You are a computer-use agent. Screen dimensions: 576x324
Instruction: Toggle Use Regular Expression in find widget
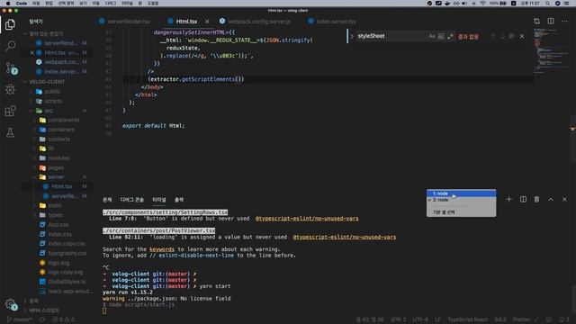pyautogui.click(x=450, y=36)
